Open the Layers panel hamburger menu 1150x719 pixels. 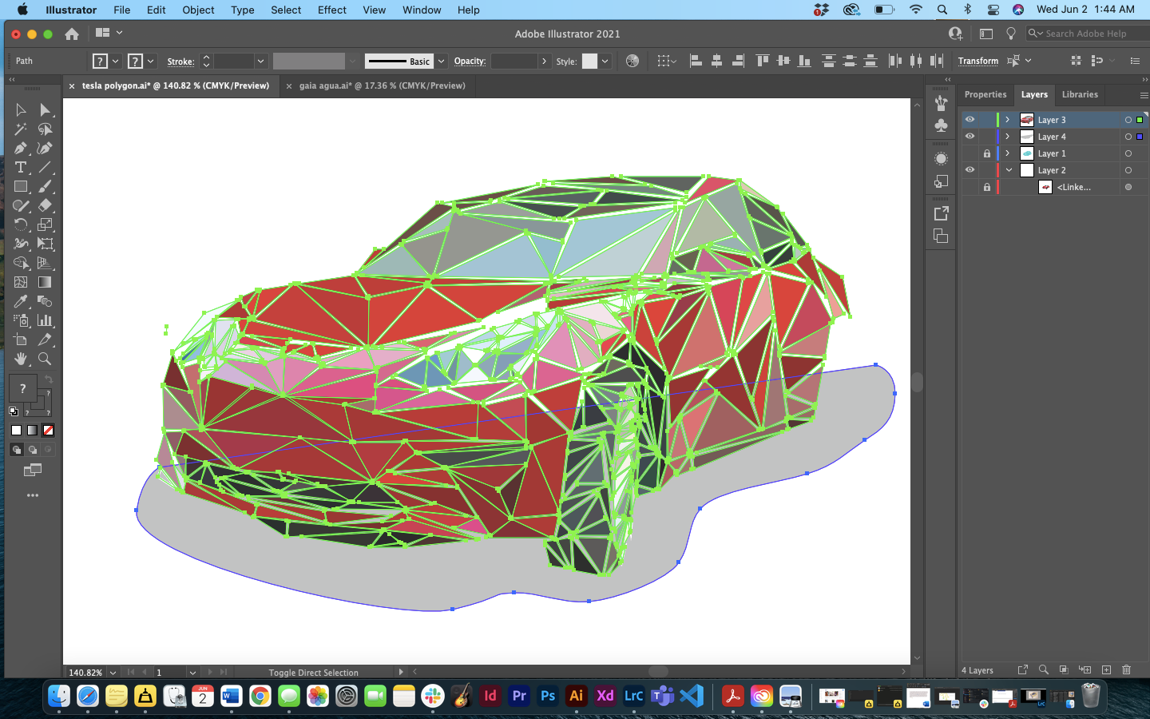(x=1143, y=94)
